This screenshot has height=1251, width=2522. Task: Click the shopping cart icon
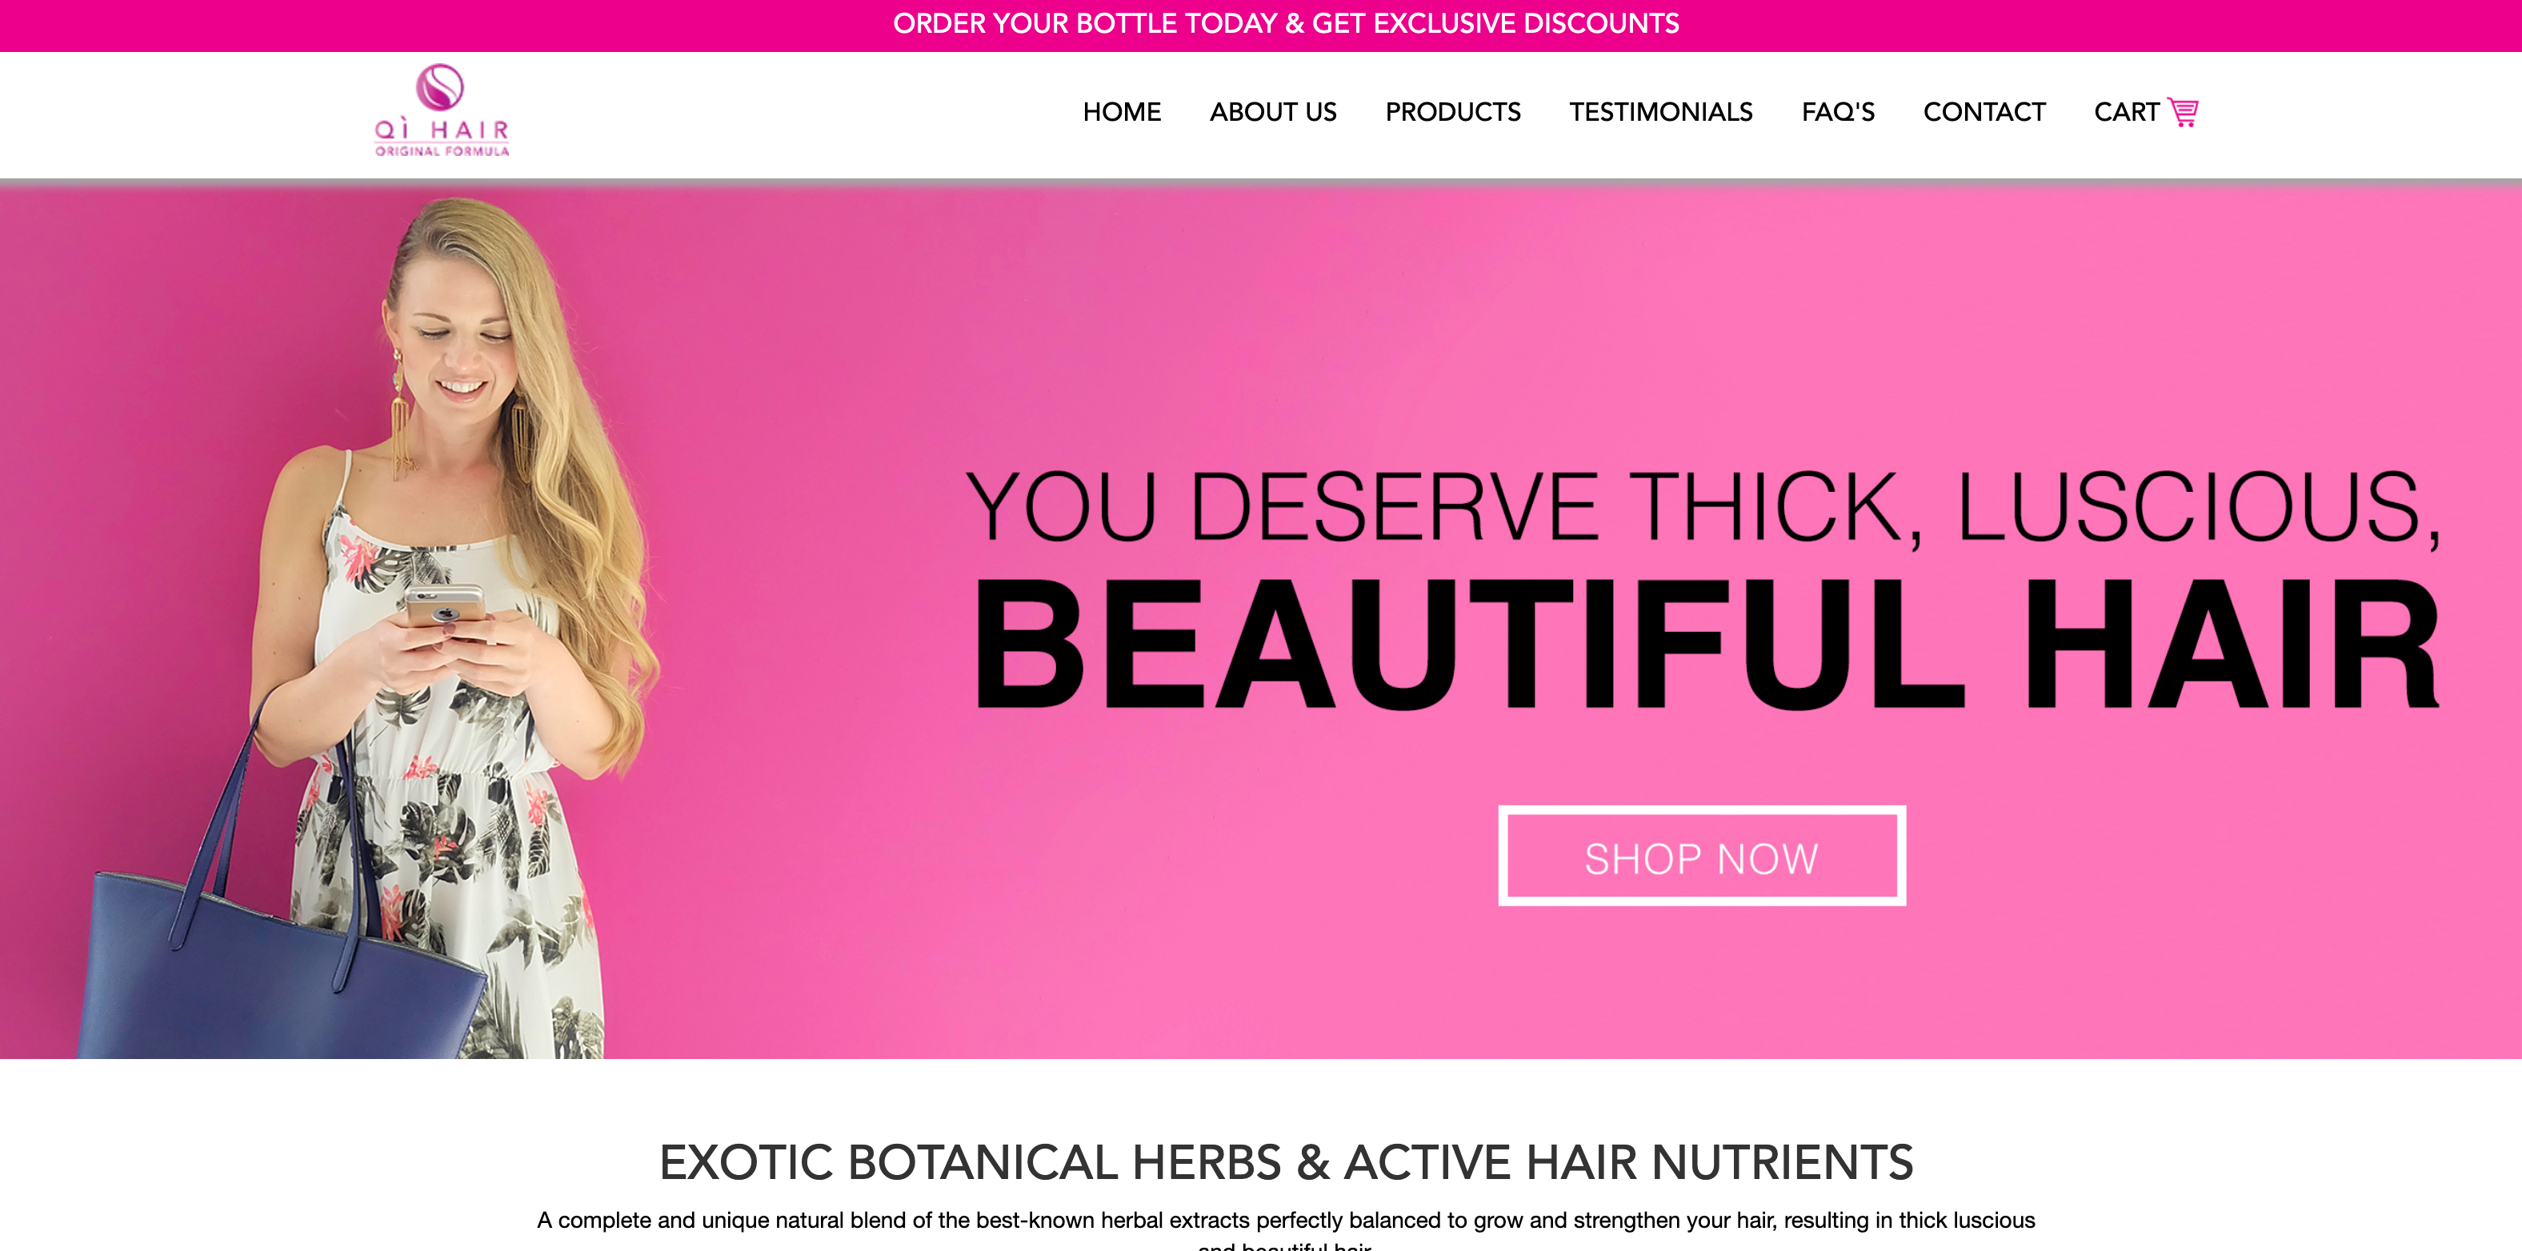[x=2182, y=113]
